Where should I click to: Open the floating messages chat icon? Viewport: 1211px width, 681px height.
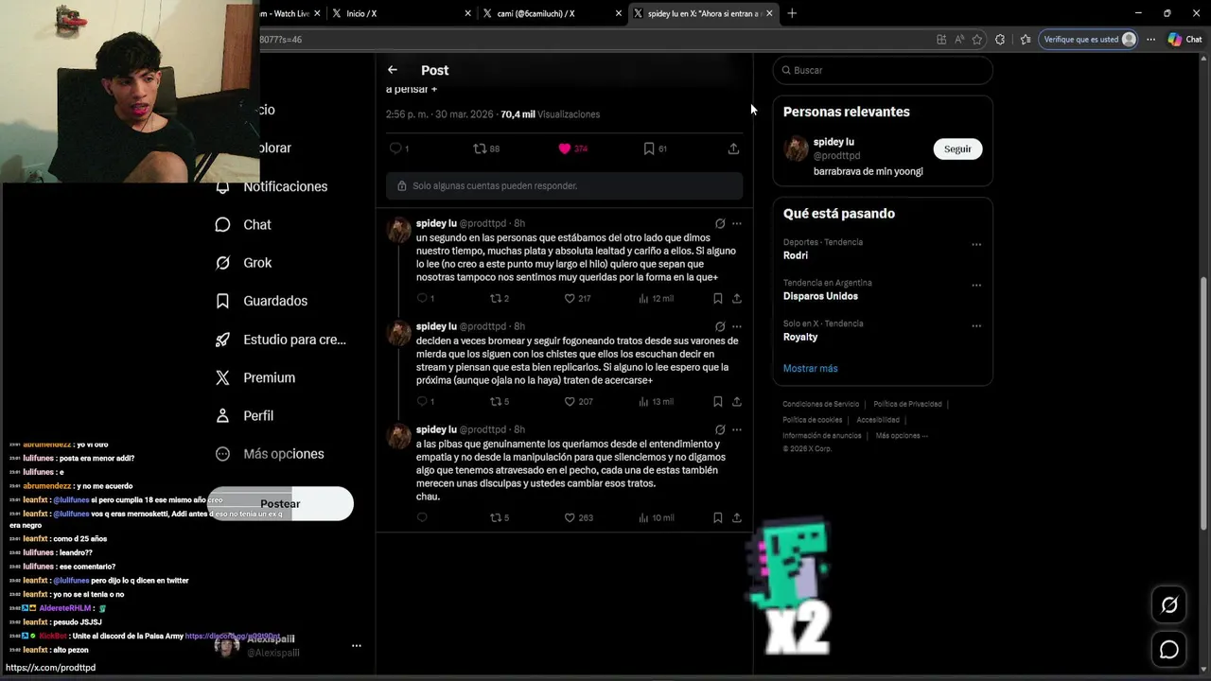point(1169,650)
